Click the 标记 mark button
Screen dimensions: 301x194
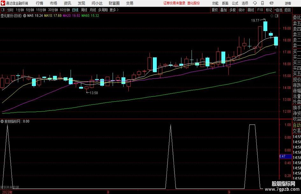pos(269,10)
